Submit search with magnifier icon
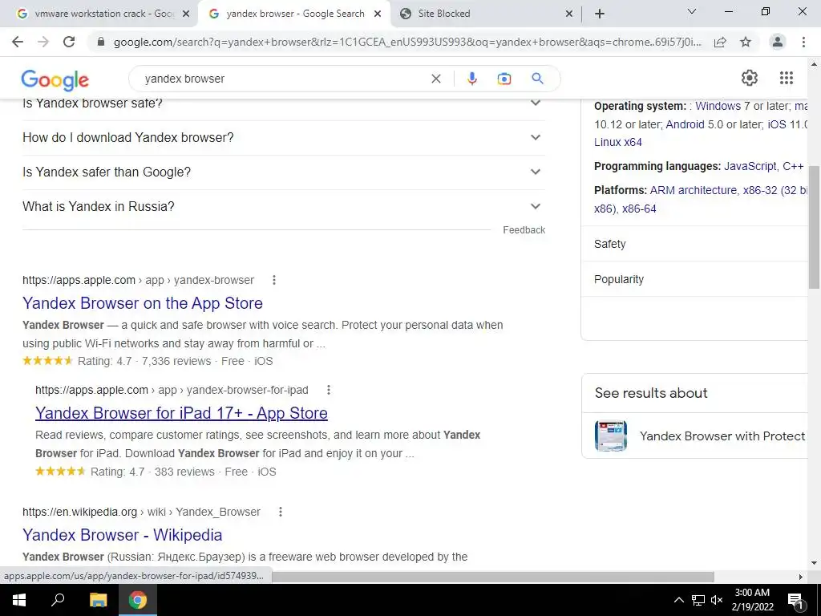Screen dimensions: 821x616 pos(537,79)
